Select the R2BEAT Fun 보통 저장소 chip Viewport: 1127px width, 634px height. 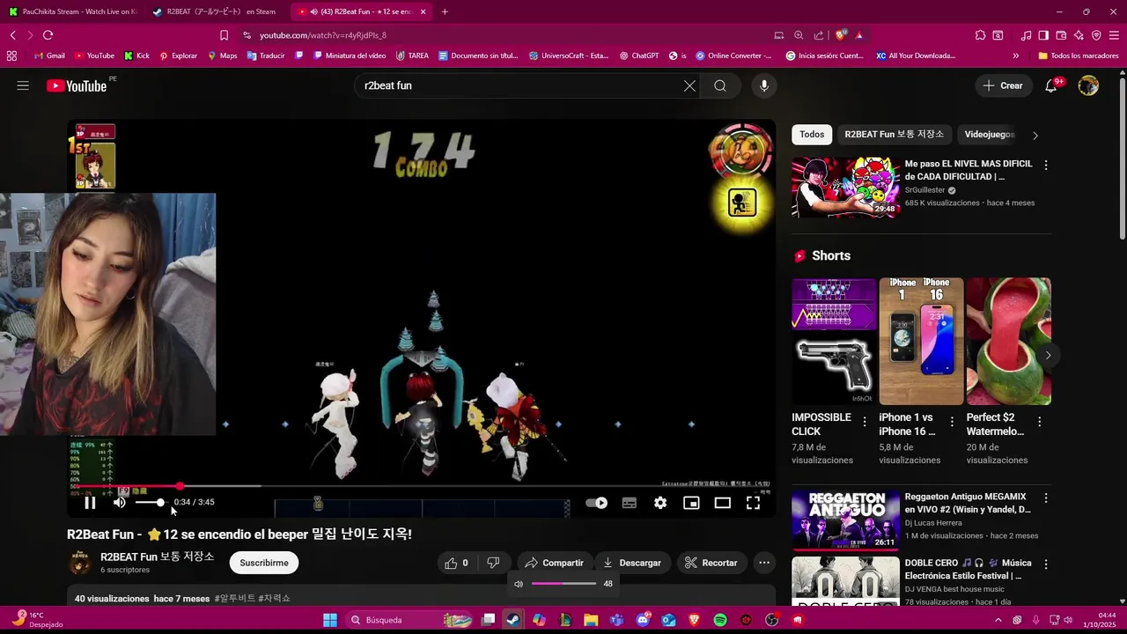click(894, 135)
